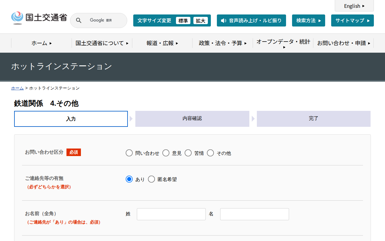The height and width of the screenshot is (241, 385).
Task: Select the あり contact radio button
Action: pyautogui.click(x=129, y=179)
